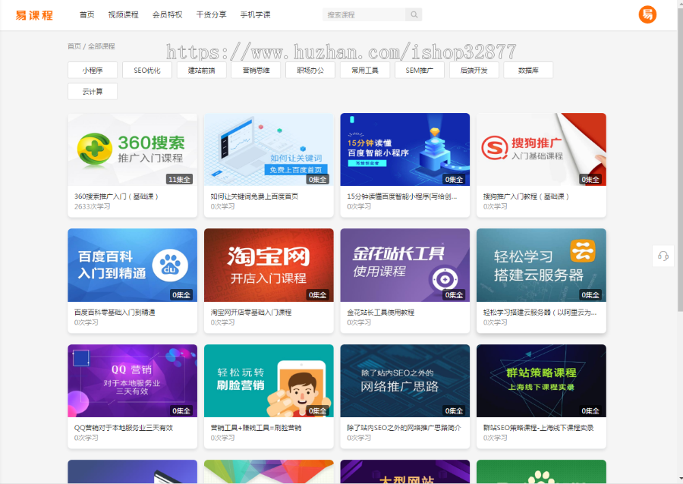Select the SEO优化 category filter
Screen dimensions: 683x484
click(x=146, y=70)
